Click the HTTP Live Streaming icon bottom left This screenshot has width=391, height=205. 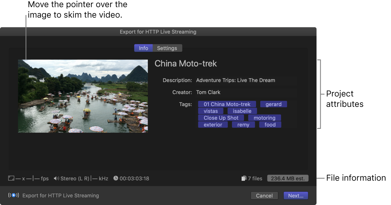(x=14, y=195)
